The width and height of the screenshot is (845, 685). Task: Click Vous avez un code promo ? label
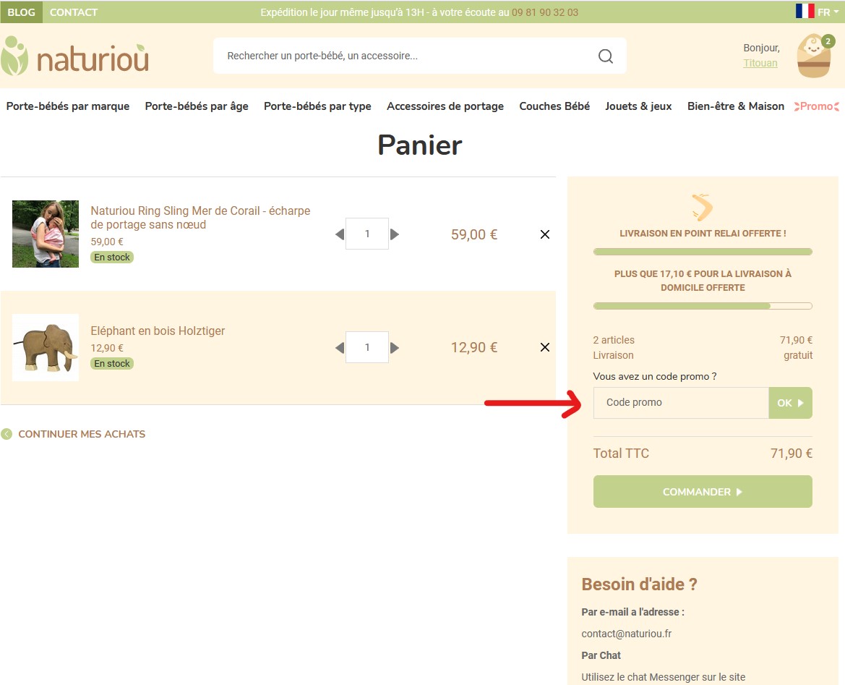pyautogui.click(x=655, y=376)
